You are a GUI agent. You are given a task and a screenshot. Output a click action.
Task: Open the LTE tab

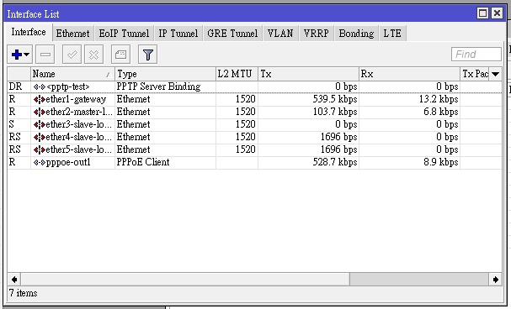tap(392, 34)
